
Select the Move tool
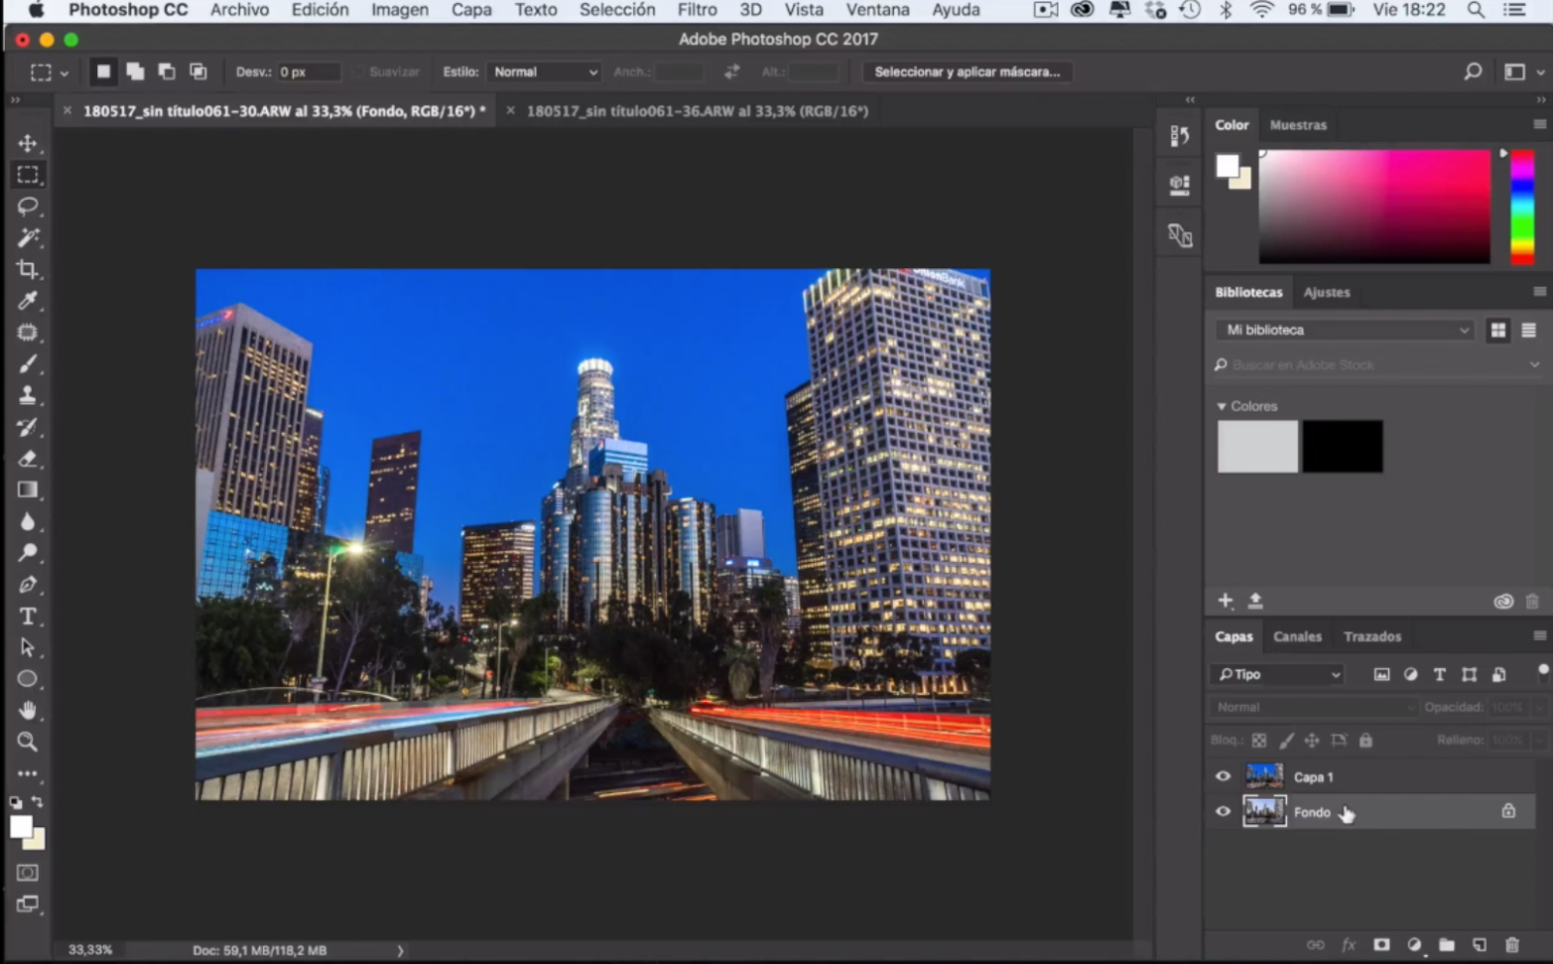coord(27,144)
